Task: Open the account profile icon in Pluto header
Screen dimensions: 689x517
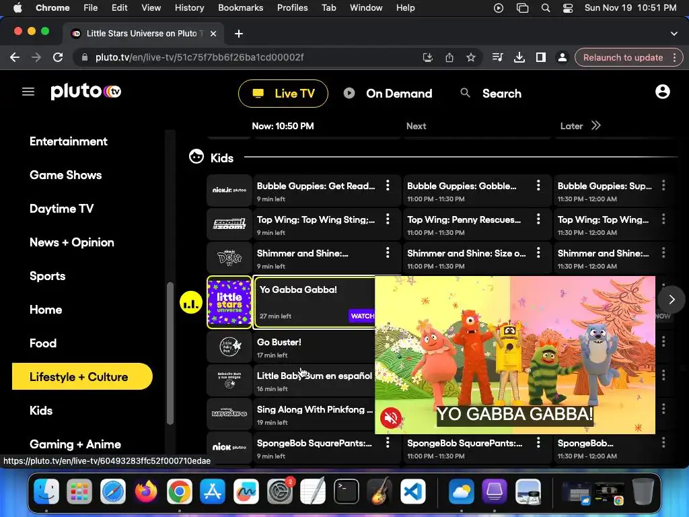Action: pyautogui.click(x=662, y=92)
